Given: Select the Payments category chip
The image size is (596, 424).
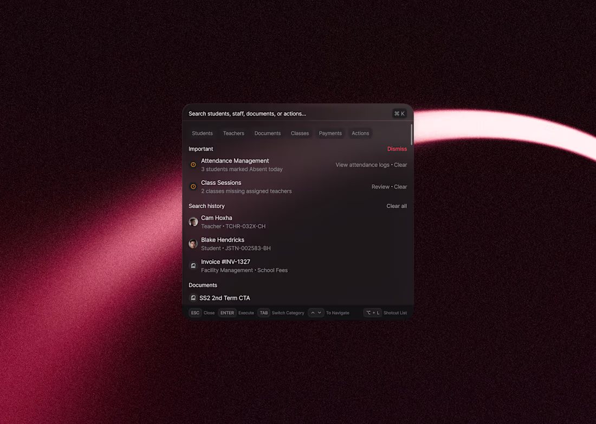Looking at the screenshot, I should [331, 133].
